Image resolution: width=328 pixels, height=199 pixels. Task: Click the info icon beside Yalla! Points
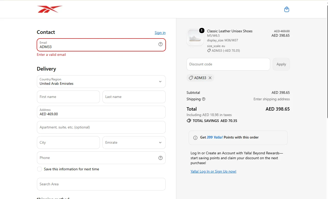point(195,138)
